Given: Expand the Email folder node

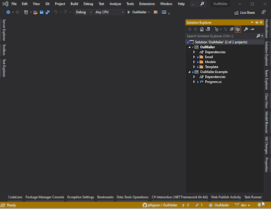Looking at the screenshot, I should coord(194,57).
